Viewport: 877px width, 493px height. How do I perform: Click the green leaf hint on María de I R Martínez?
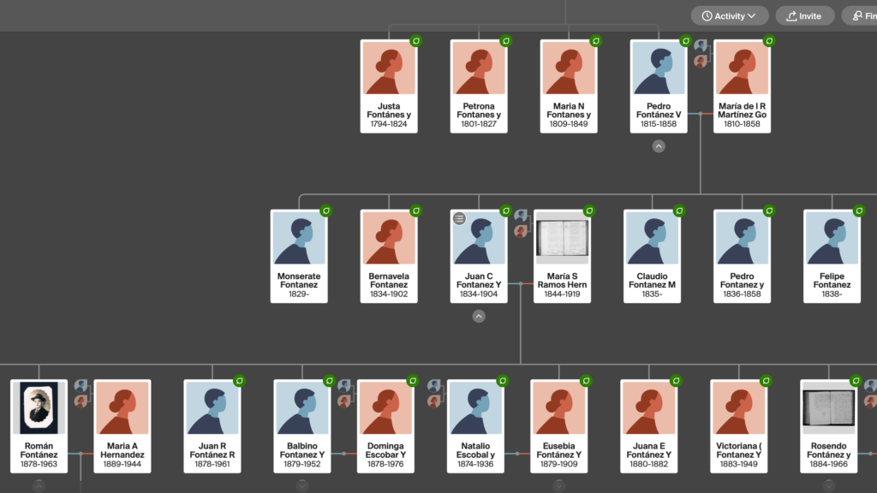(x=769, y=41)
